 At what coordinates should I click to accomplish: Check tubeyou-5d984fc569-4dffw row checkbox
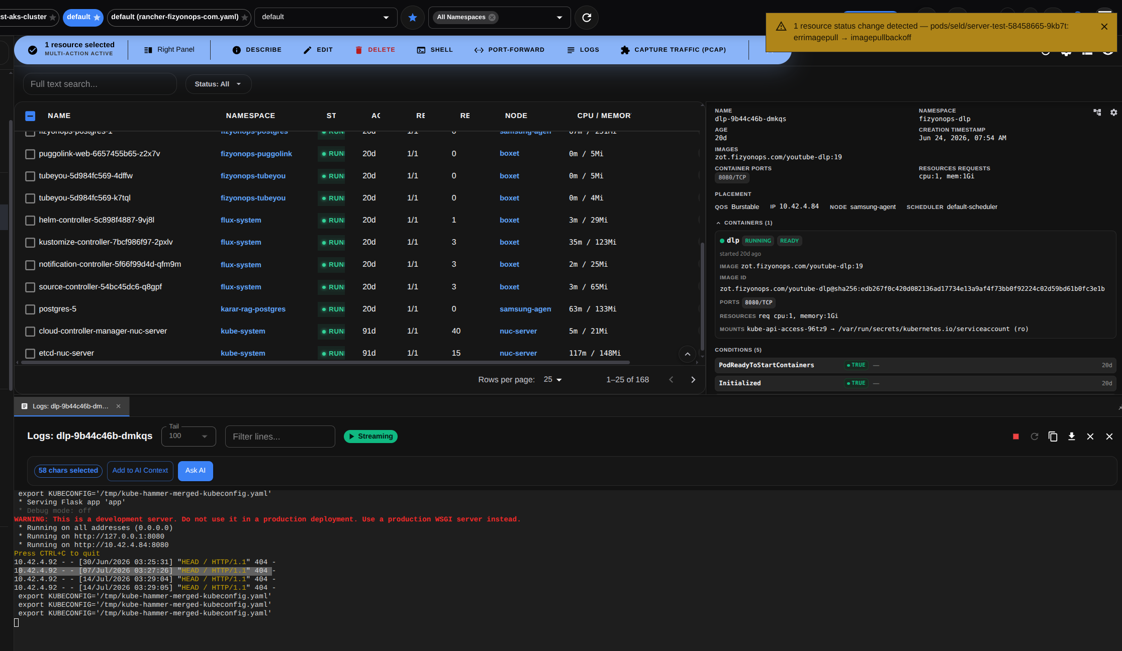tap(30, 176)
